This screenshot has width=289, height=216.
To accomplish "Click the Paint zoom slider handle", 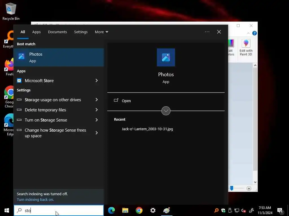I will [232, 188].
